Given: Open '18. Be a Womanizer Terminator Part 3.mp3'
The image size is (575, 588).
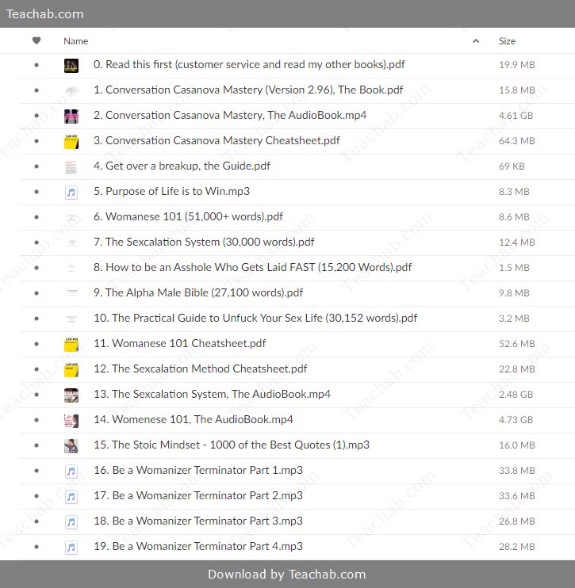Looking at the screenshot, I should point(198,521).
